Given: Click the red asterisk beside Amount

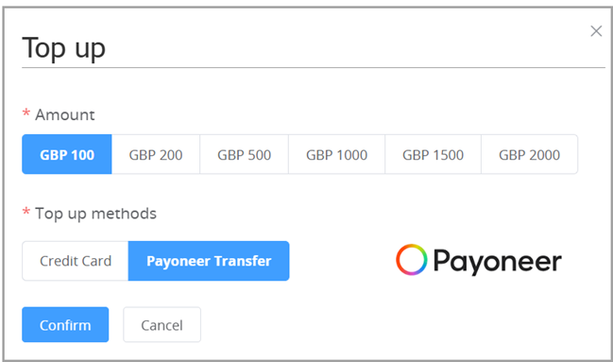Looking at the screenshot, I should (26, 113).
